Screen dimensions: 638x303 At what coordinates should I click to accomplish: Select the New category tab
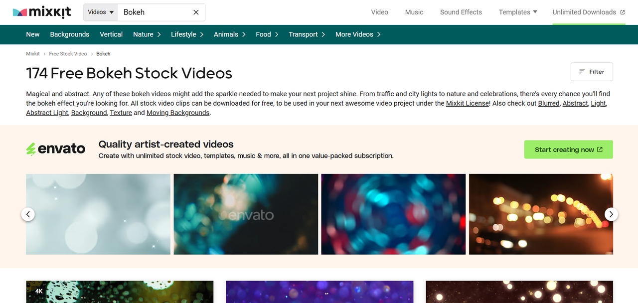pyautogui.click(x=33, y=34)
